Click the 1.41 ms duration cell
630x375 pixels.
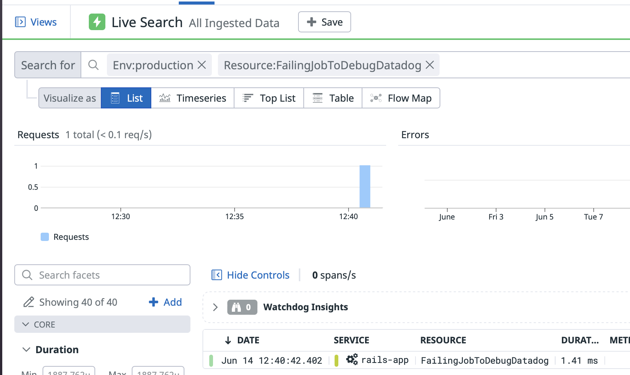click(x=579, y=360)
